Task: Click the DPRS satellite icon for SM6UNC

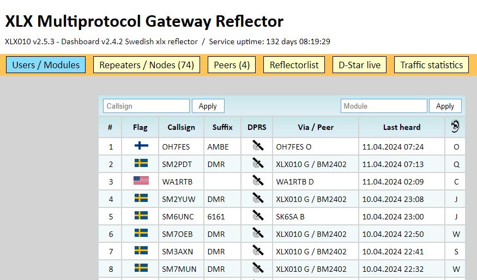Action: [257, 216]
